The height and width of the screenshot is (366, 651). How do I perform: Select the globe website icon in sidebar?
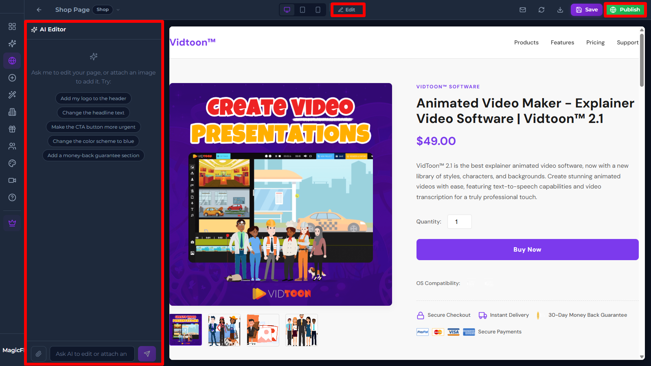tap(12, 61)
